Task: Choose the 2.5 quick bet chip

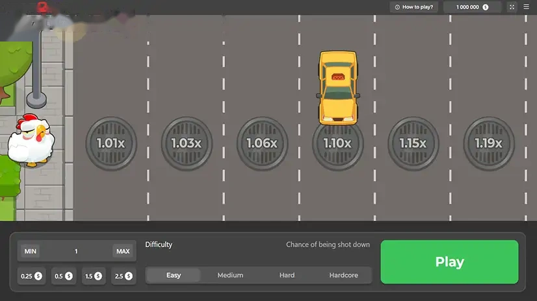Action: (x=124, y=276)
